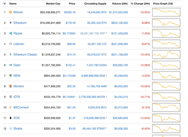This screenshot has height=137, width=188.
Task: Click Litecoin price $38.82
Action: coord(71,44)
